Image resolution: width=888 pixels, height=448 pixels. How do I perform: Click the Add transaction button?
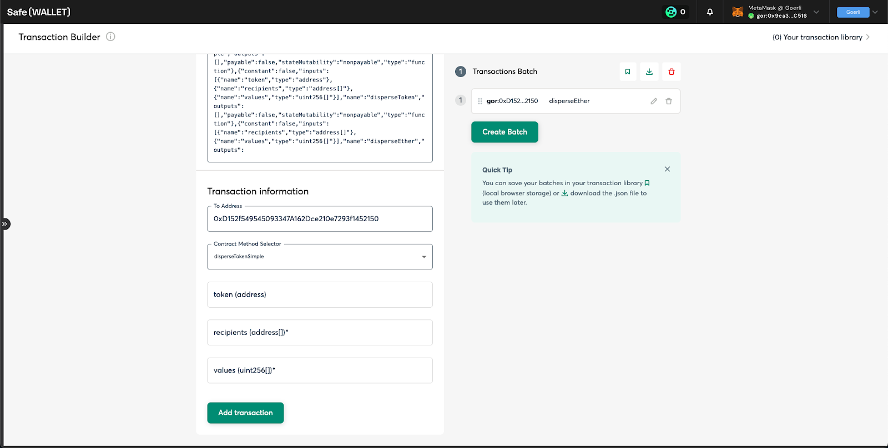245,413
